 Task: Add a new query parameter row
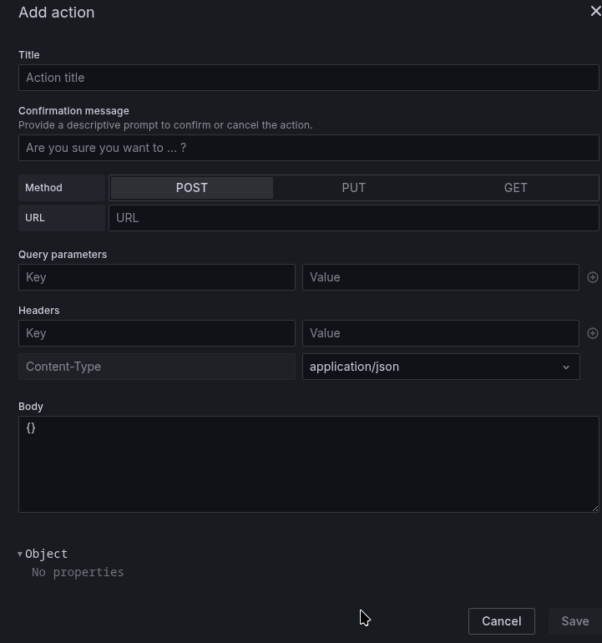point(593,277)
